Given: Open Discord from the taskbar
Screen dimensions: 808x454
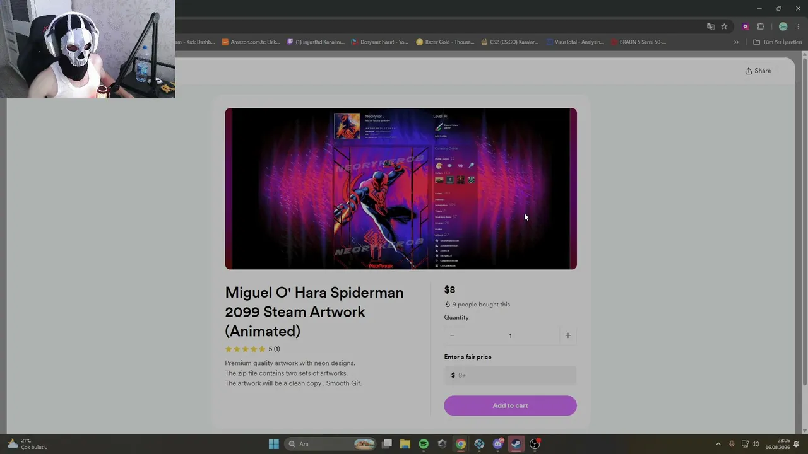Looking at the screenshot, I should 498,444.
